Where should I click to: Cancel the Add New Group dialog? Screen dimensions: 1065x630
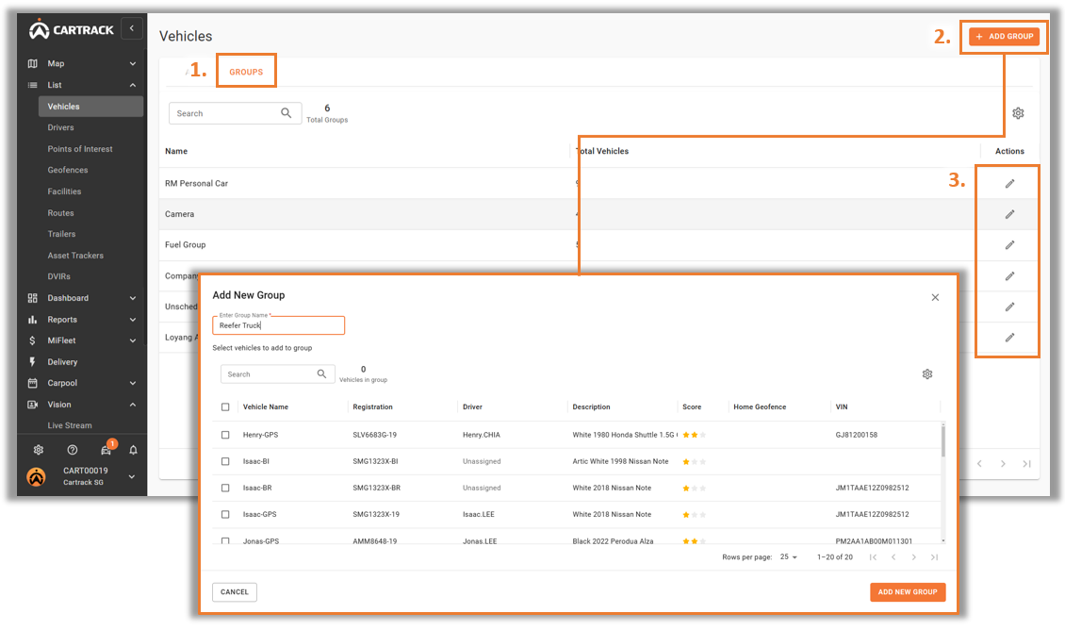coord(235,592)
